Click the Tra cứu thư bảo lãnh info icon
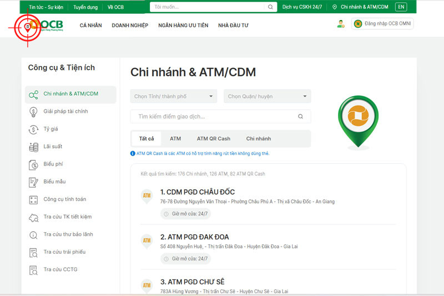This screenshot has height=296, width=444. (33, 235)
